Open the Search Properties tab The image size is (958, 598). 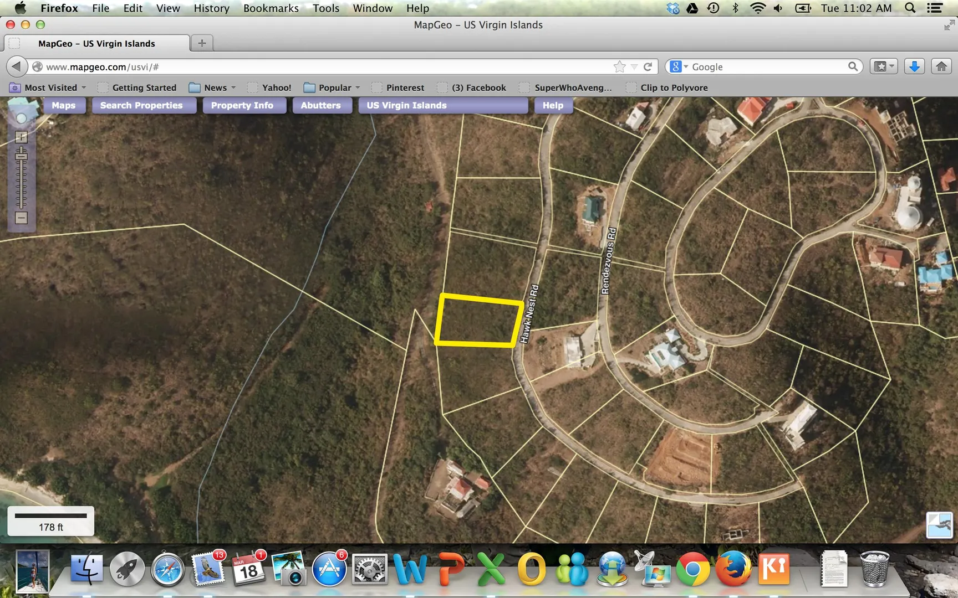point(141,105)
